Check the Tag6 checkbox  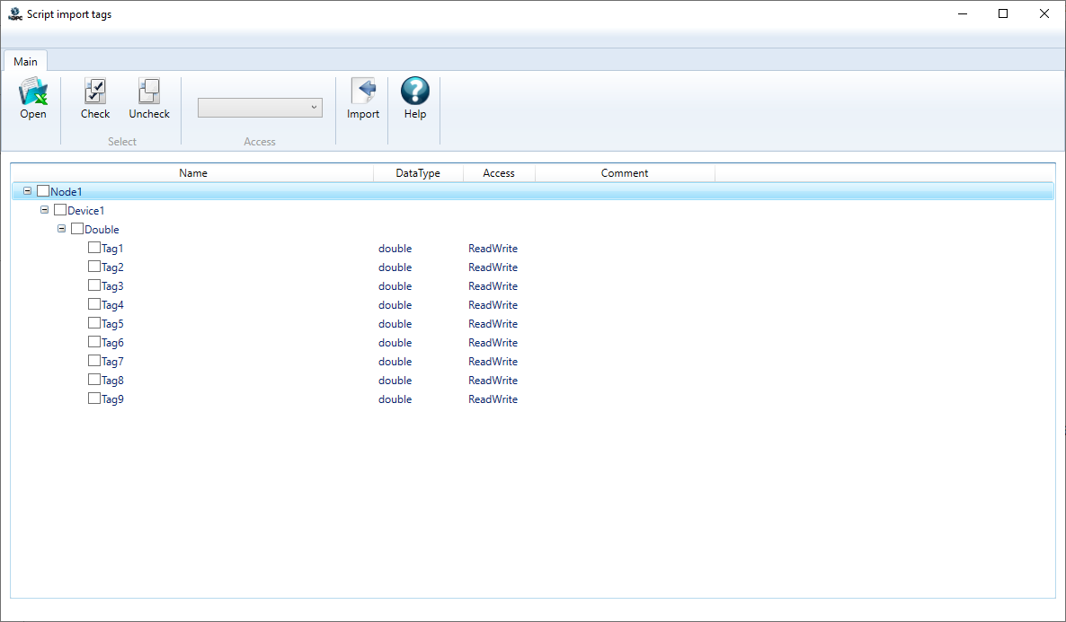[93, 342]
